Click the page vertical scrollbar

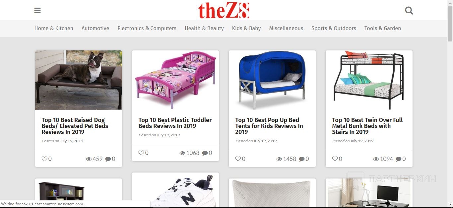450,104
